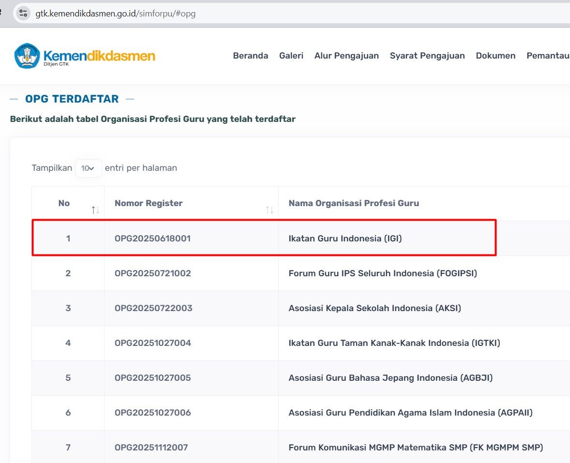Select Ikatan Guru Indonesia (IGI) cell
The width and height of the screenshot is (570, 463).
(x=345, y=239)
